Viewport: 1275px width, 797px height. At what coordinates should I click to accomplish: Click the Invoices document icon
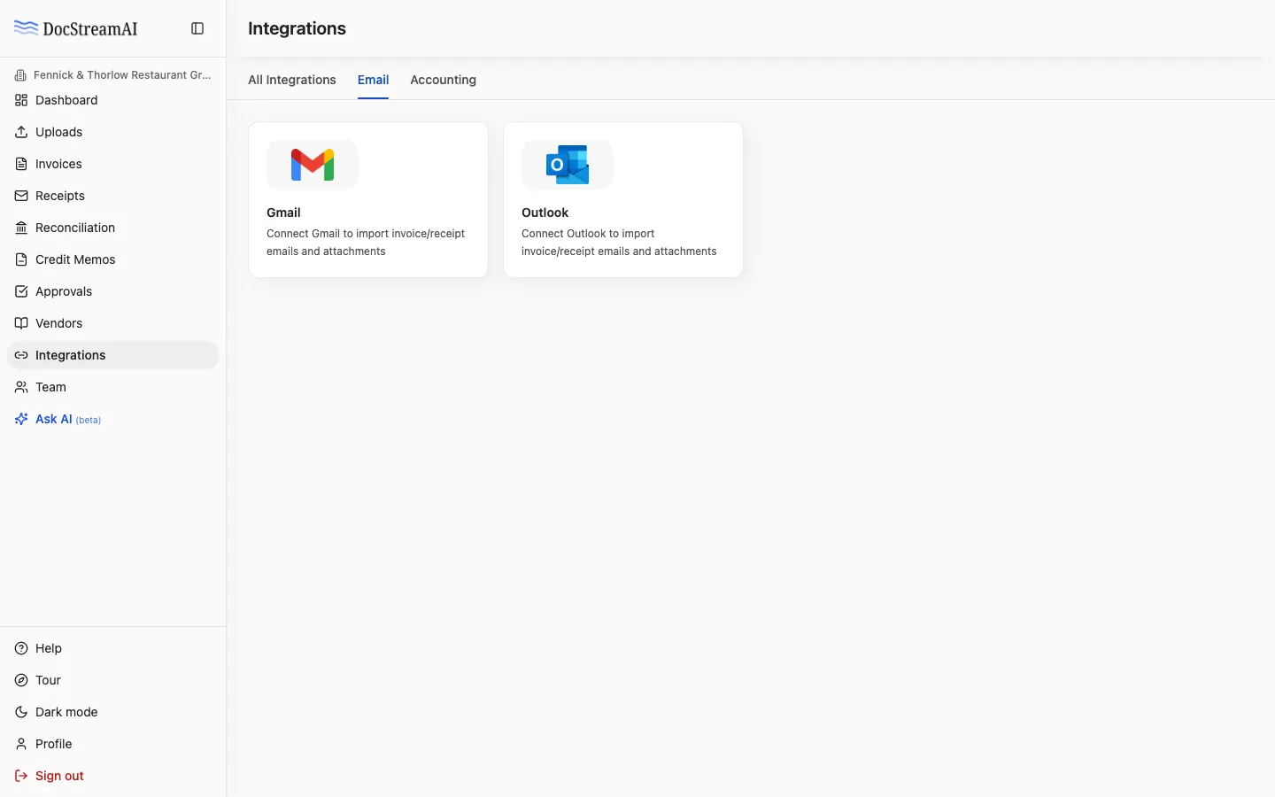[21, 164]
